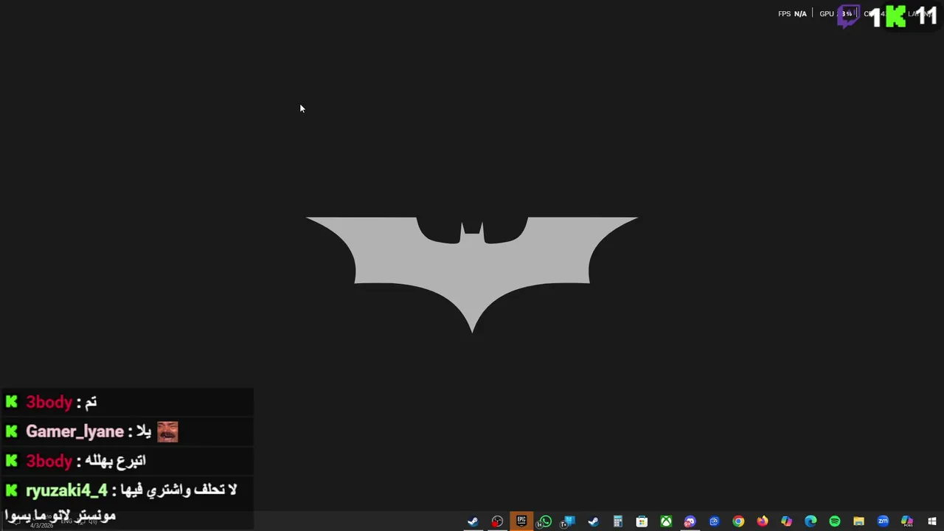Image resolution: width=944 pixels, height=531 pixels.
Task: Click the green Kick logo at top right
Action: click(895, 16)
